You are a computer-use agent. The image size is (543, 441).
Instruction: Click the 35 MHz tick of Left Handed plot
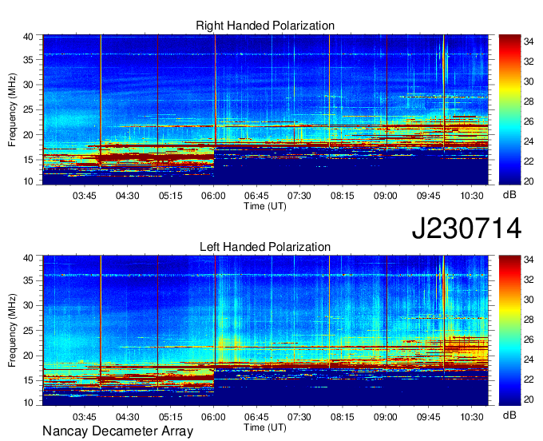click(x=28, y=280)
